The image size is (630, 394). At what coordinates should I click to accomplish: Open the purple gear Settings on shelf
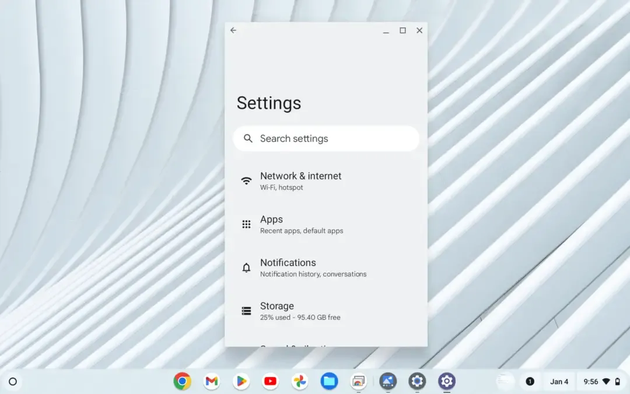click(446, 381)
